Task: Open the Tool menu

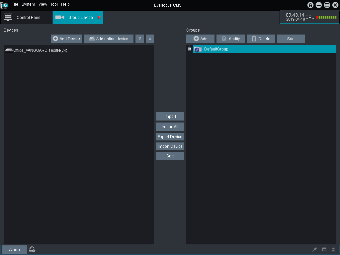Action: click(54, 4)
